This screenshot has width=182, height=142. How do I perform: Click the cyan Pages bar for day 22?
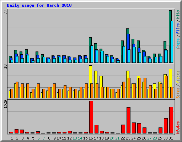(x=124, y=54)
